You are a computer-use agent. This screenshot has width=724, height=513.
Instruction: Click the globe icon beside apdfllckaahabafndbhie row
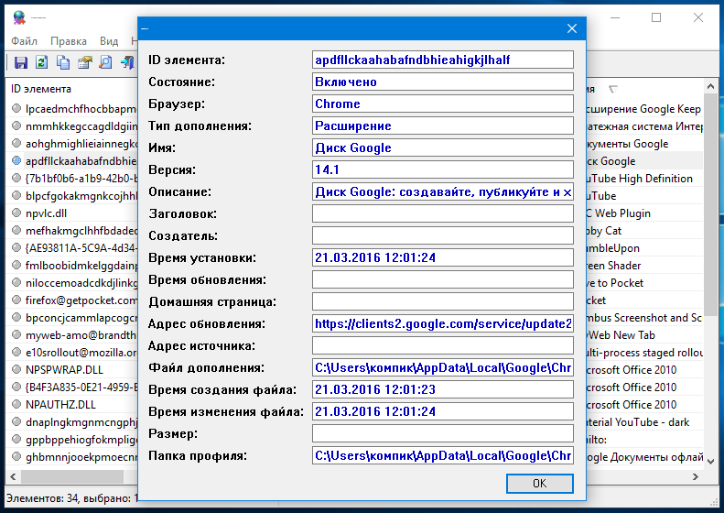[16, 161]
